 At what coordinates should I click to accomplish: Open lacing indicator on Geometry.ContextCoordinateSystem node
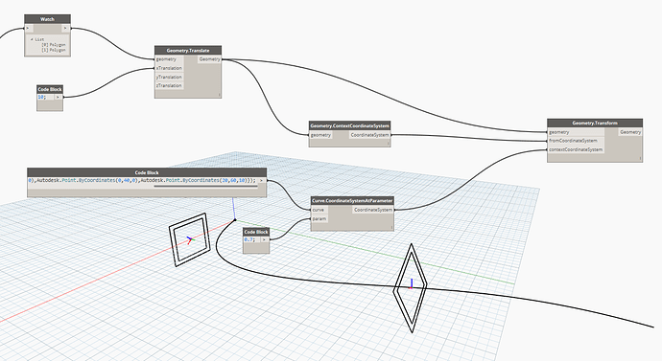tap(389, 144)
